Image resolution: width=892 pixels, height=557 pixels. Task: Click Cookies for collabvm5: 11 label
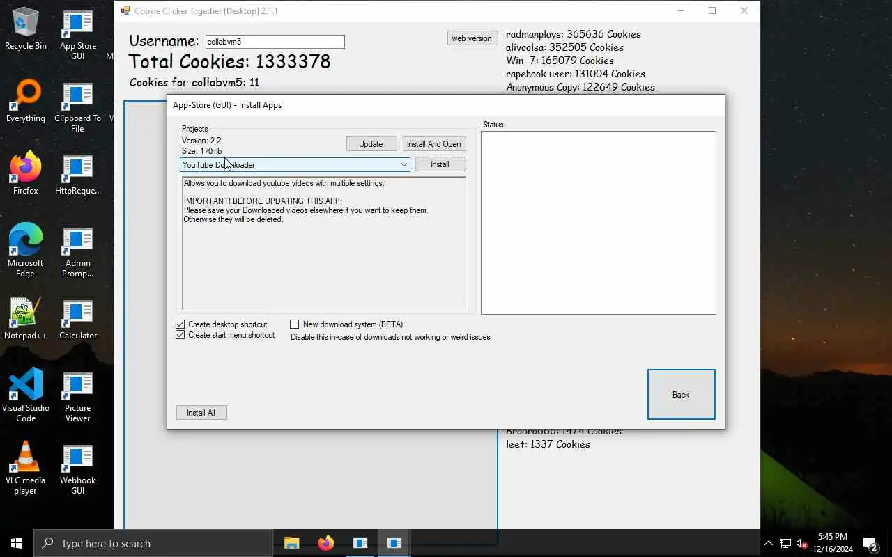coord(194,82)
